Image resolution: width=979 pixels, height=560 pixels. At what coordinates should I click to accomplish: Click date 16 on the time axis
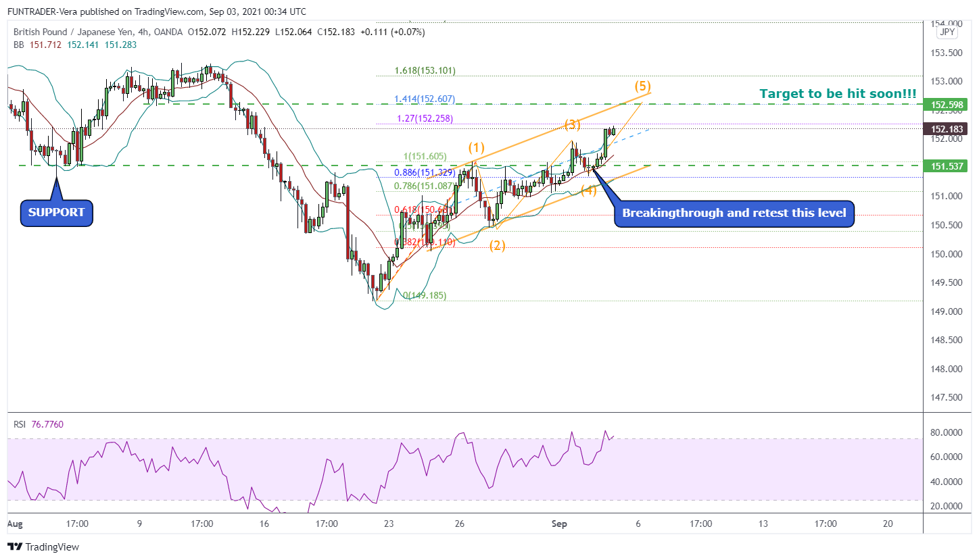[264, 524]
